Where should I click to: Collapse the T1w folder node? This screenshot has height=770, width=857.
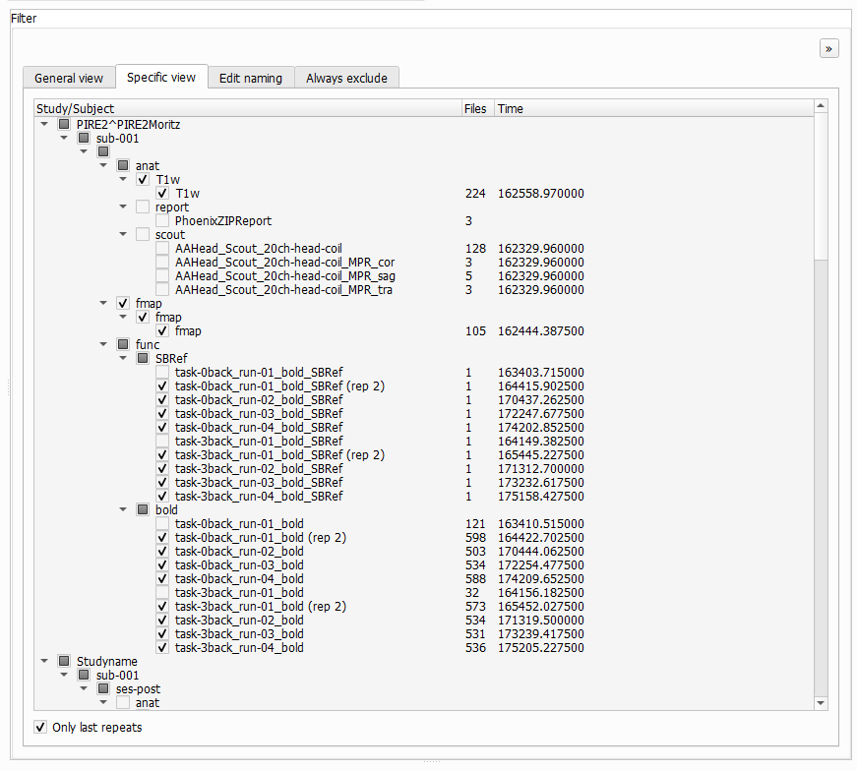pos(123,179)
